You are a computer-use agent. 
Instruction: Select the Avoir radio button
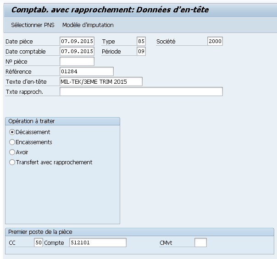[12, 152]
